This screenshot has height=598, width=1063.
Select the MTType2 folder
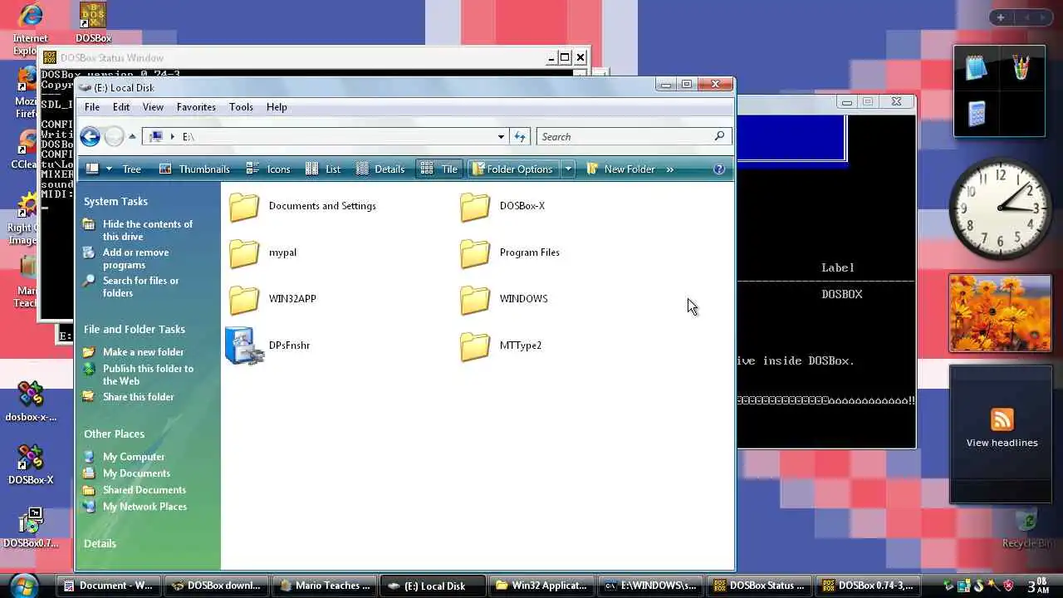pyautogui.click(x=500, y=346)
